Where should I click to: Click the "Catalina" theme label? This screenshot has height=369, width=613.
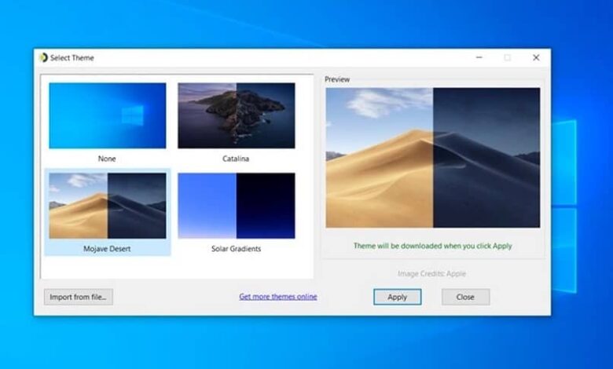[x=236, y=159]
